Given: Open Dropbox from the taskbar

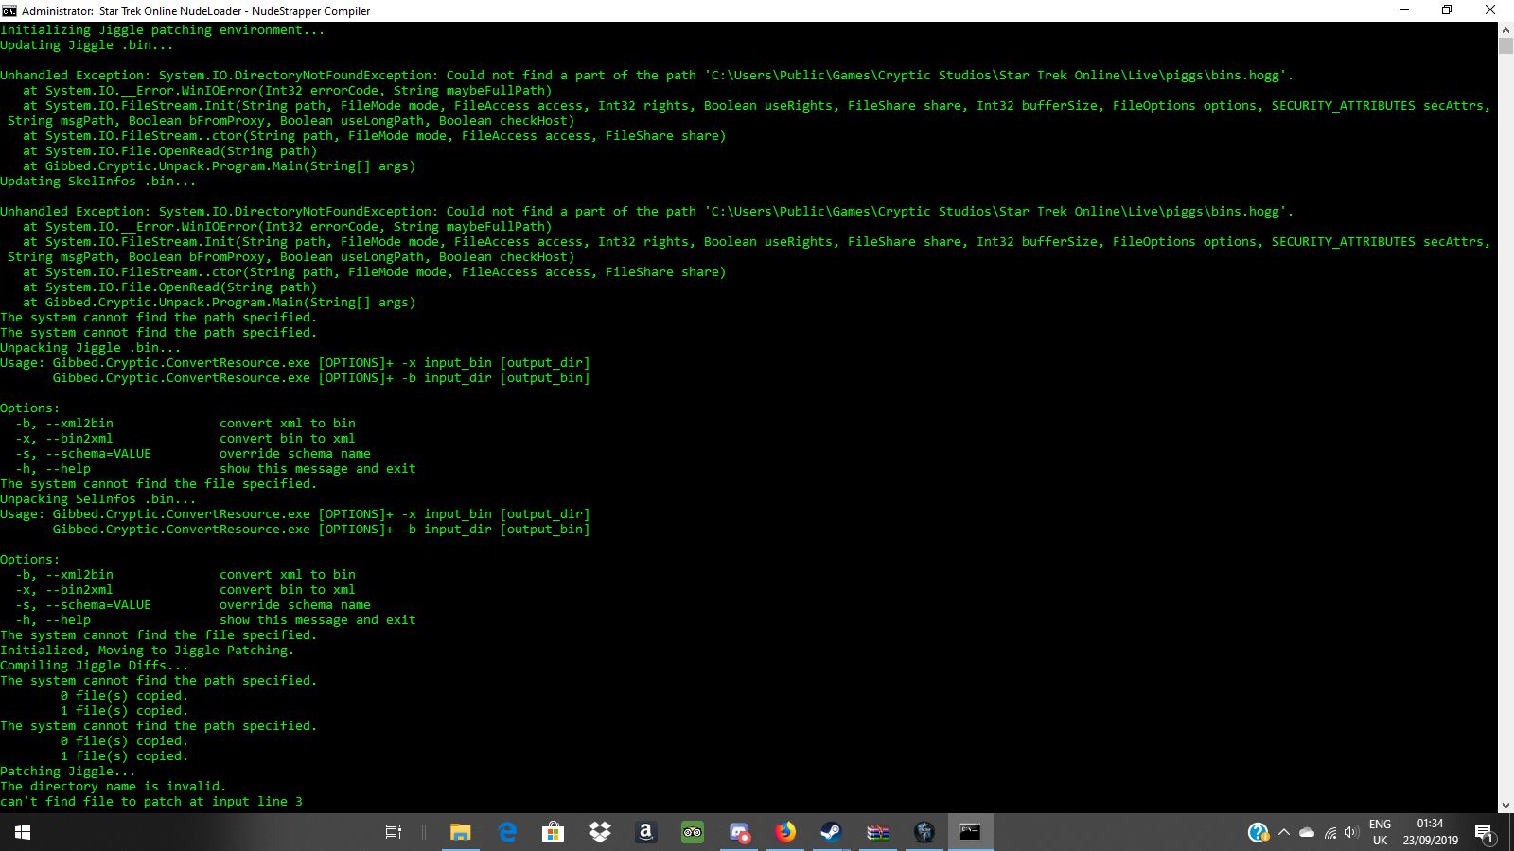Looking at the screenshot, I should click(x=600, y=832).
